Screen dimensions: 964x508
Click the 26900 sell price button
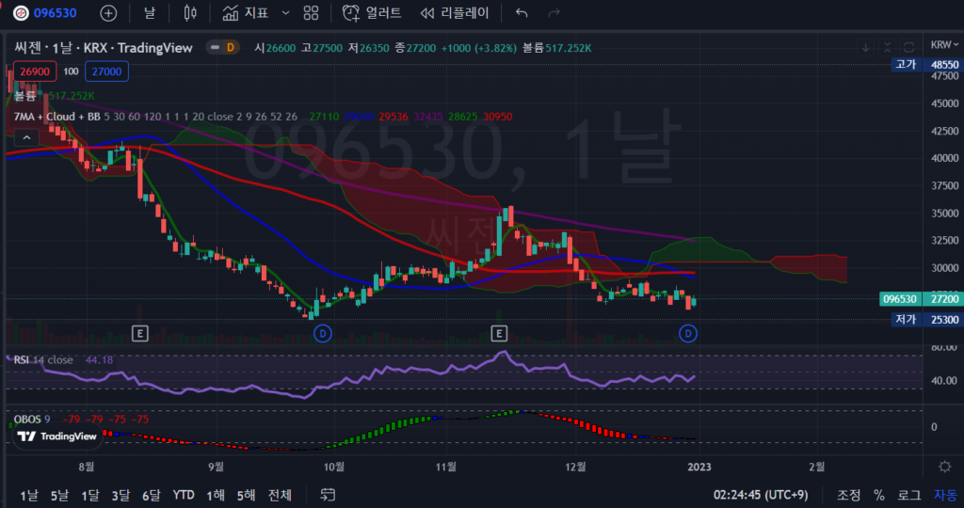pyautogui.click(x=34, y=71)
